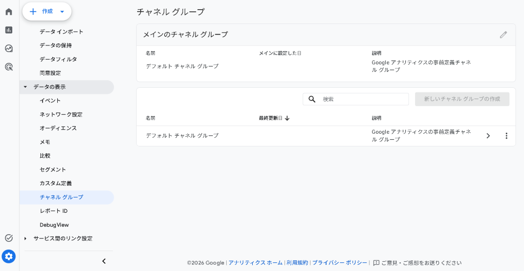The width and height of the screenshot is (524, 271).
Task: Open メモ menu item
Action: click(45, 142)
